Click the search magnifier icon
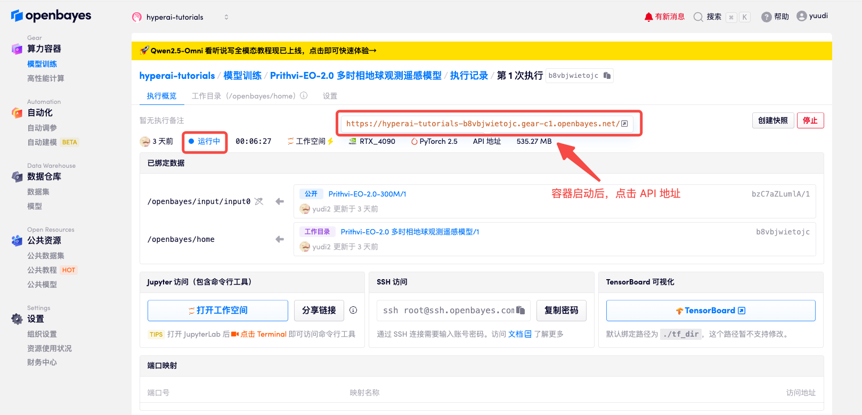The height and width of the screenshot is (415, 862). coord(698,17)
